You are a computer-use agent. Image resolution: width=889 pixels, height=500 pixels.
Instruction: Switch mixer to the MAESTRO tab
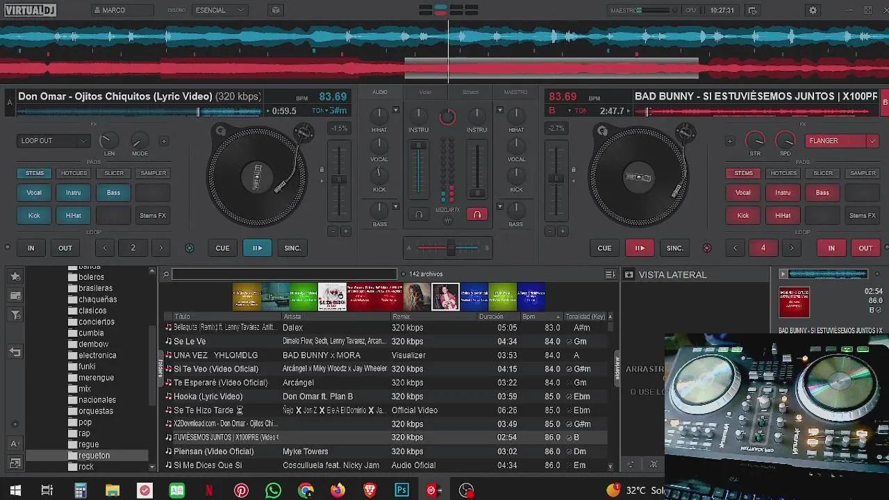coord(515,92)
